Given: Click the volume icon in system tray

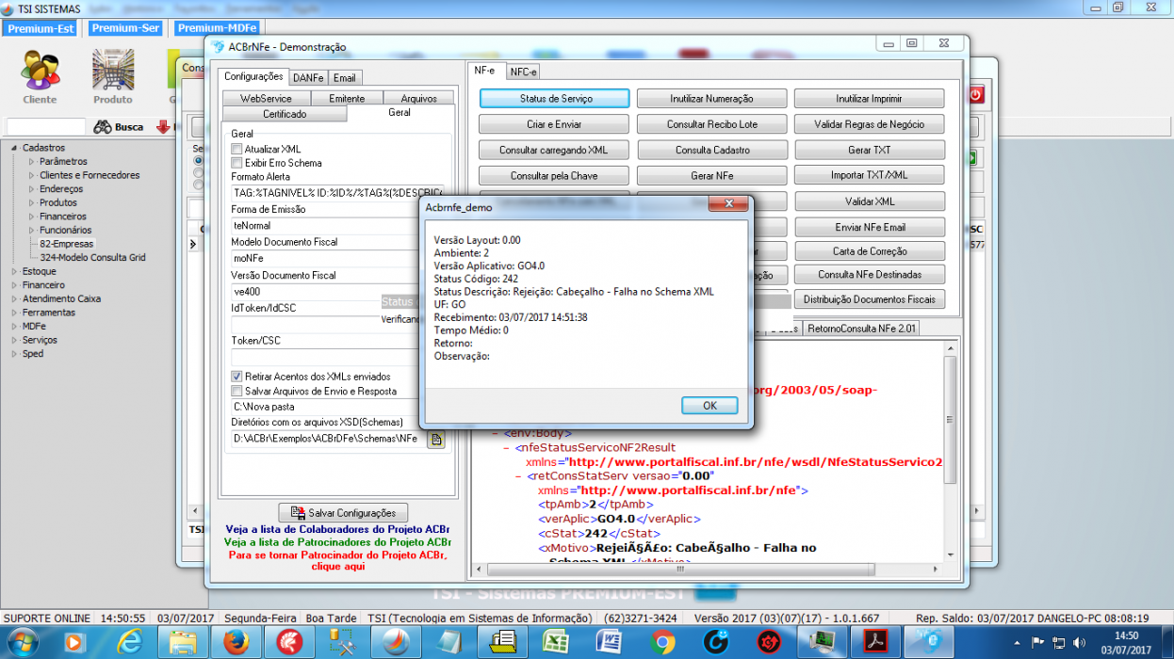Looking at the screenshot, I should (1078, 643).
